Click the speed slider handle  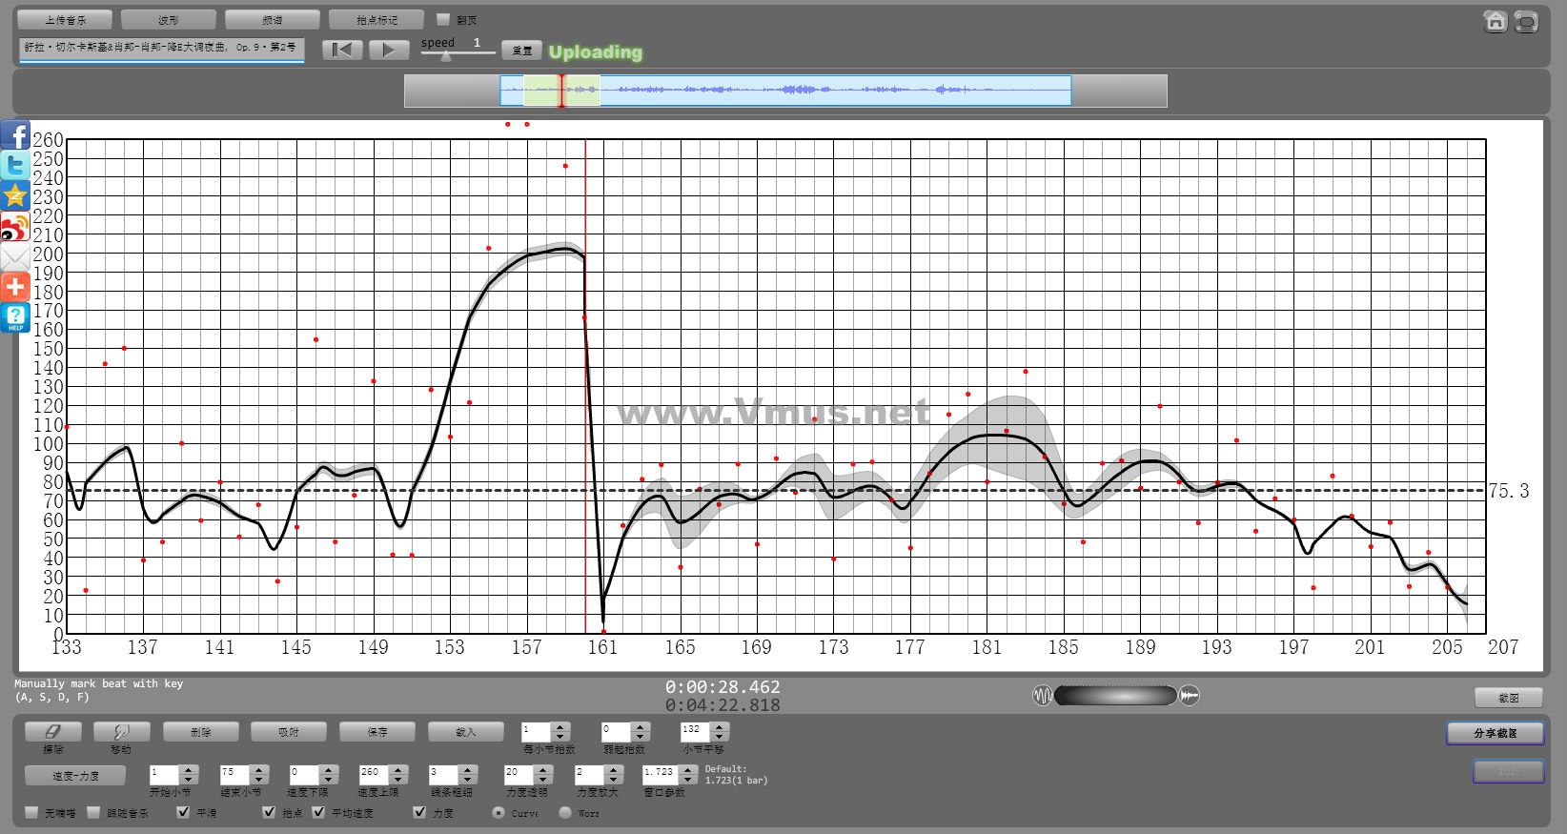coord(445,56)
